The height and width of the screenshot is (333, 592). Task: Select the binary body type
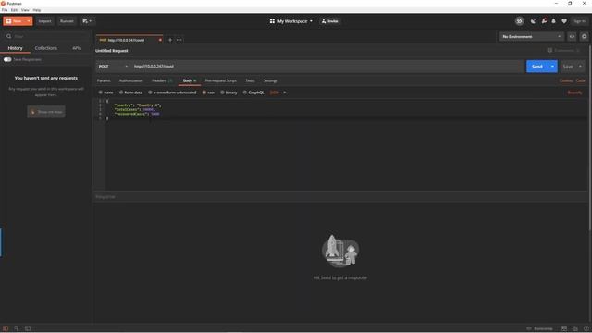point(222,92)
